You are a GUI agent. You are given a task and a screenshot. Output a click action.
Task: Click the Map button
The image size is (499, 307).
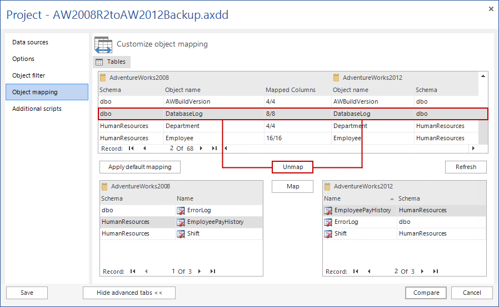pos(292,186)
